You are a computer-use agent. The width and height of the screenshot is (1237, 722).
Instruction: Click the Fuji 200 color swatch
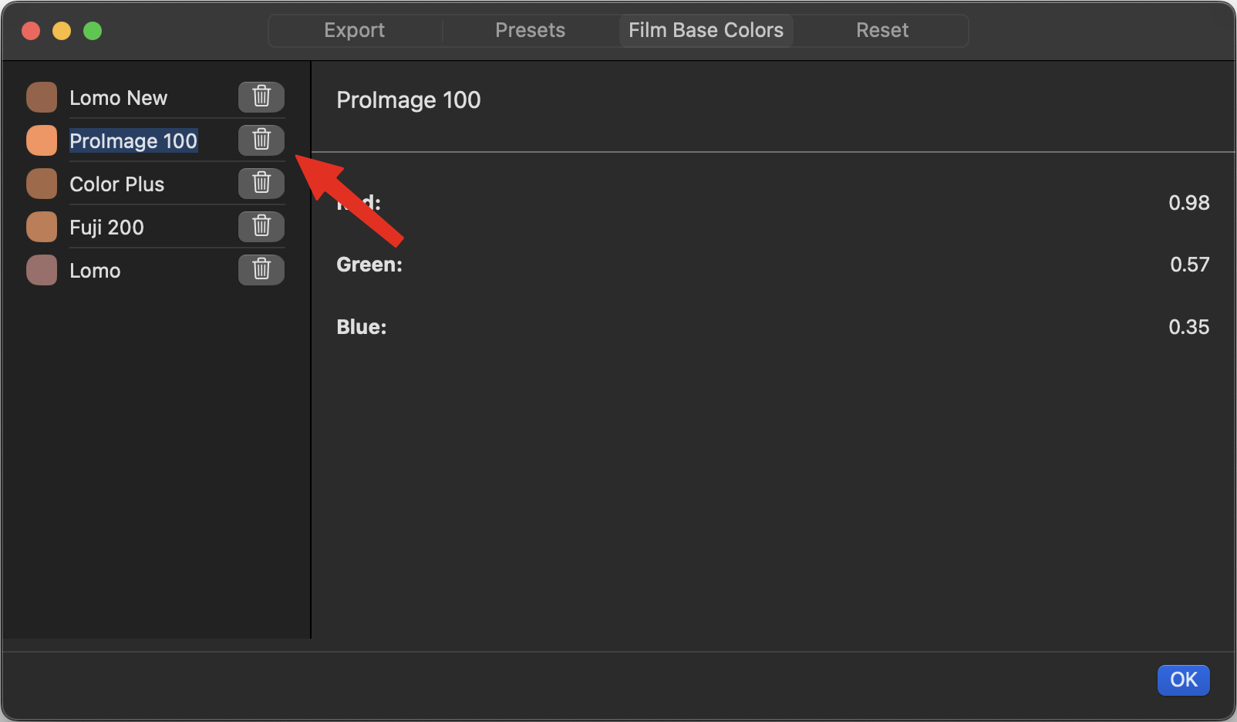(x=42, y=226)
